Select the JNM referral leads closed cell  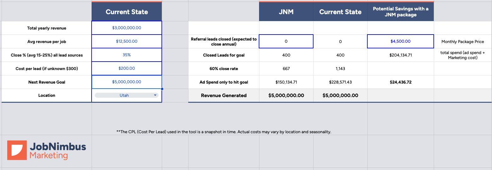point(286,41)
